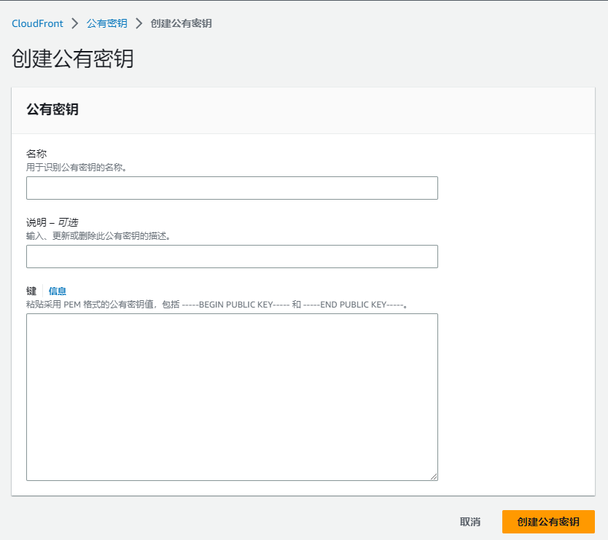Click the 说明 – 可选 field label
This screenshot has width=608, height=540.
[x=52, y=222]
